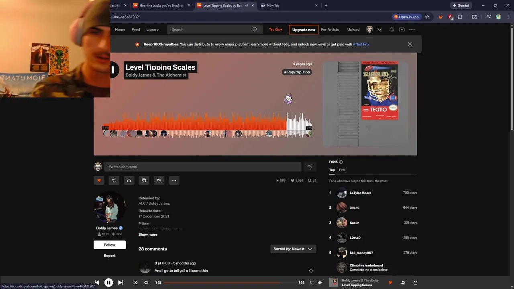Skip to the next track

120,283
